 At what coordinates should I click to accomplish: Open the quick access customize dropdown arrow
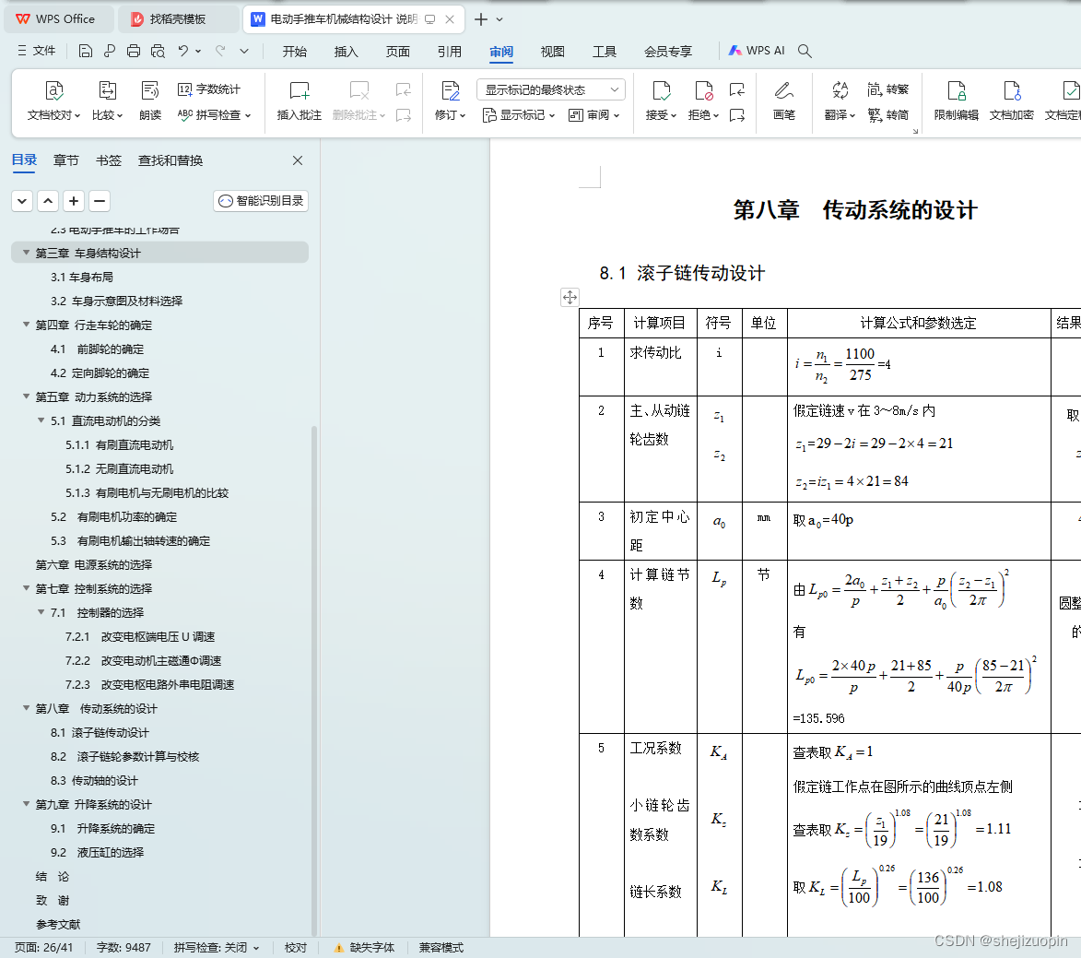[244, 51]
